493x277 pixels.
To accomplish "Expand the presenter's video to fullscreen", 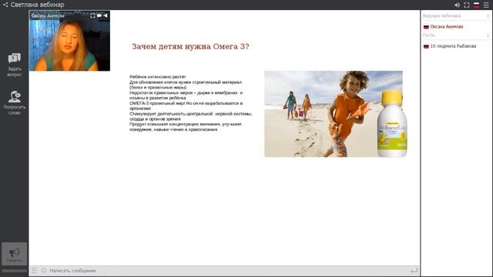I will [92, 15].
